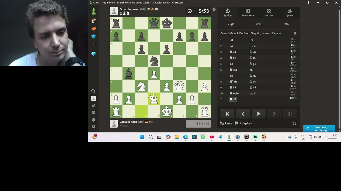Jump to move 1. d4 in the list

tap(231, 40)
